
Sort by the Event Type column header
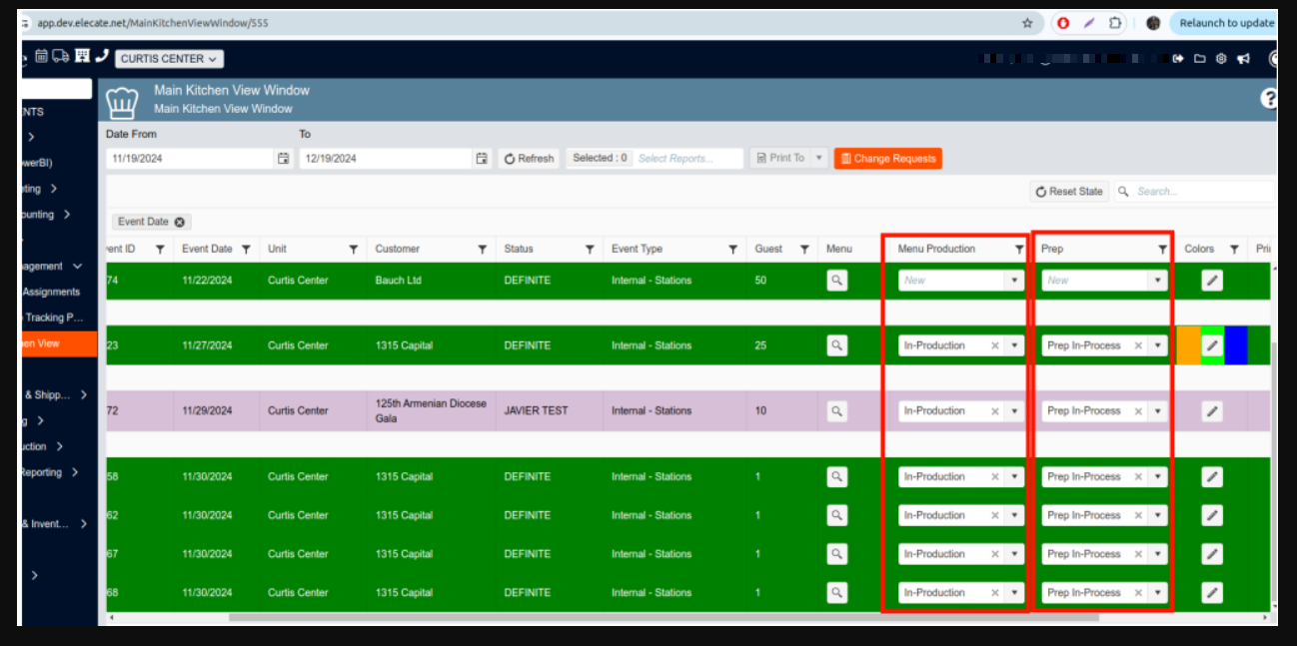tap(637, 249)
